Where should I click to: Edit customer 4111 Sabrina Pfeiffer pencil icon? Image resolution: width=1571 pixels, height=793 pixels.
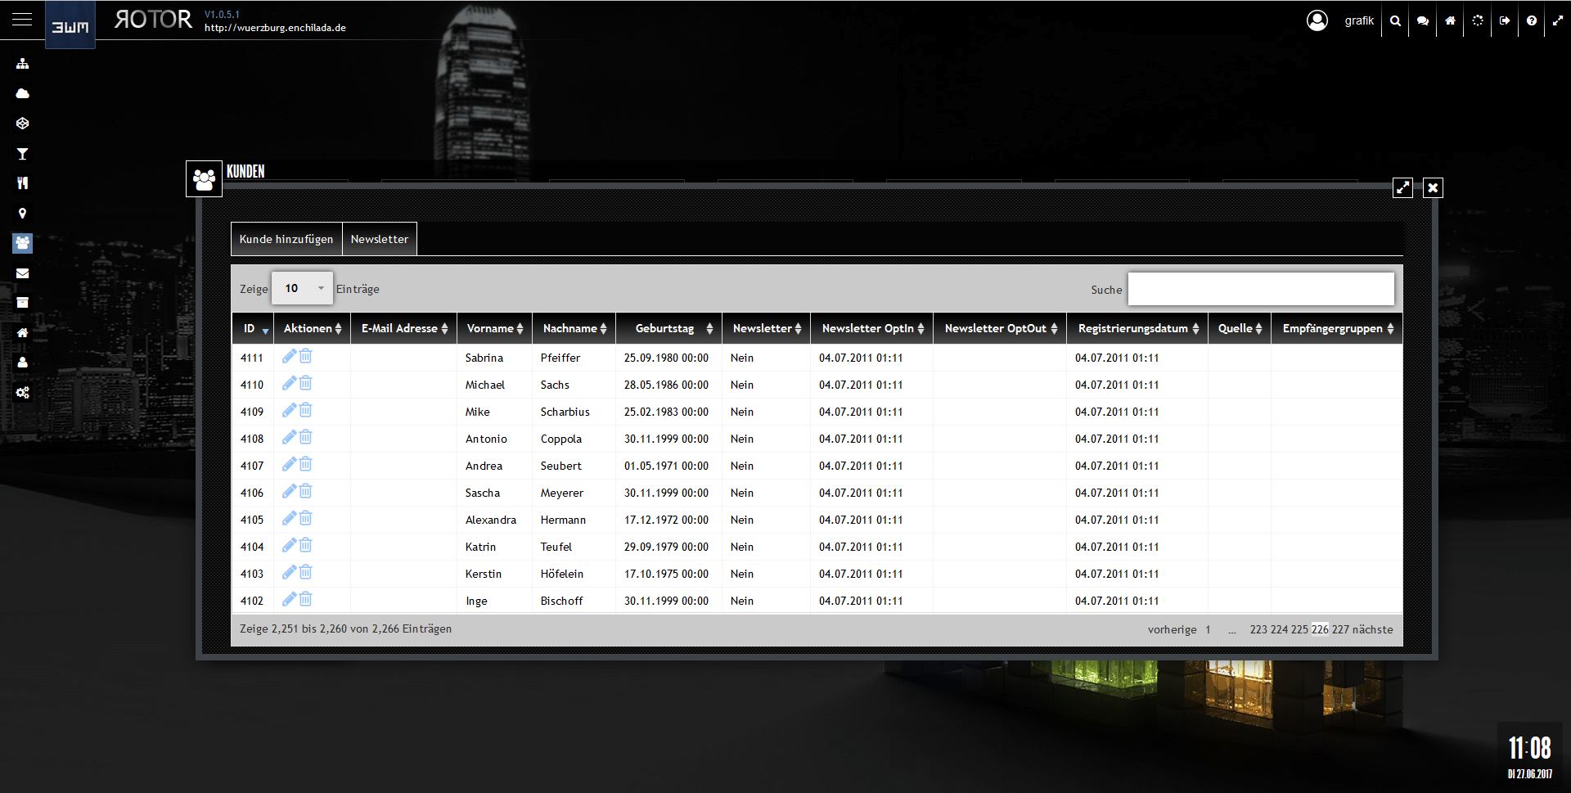coord(289,356)
